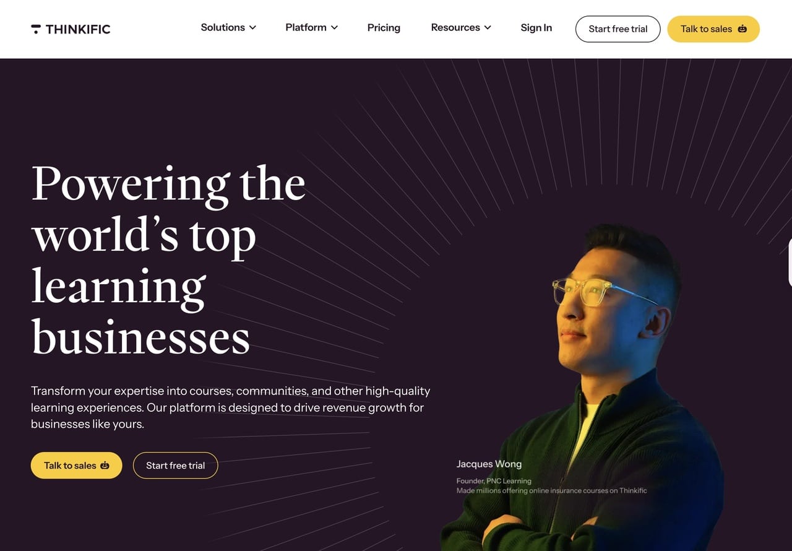This screenshot has height=551, width=792.
Task: Click the hero Talk to sales button
Action: (x=77, y=466)
